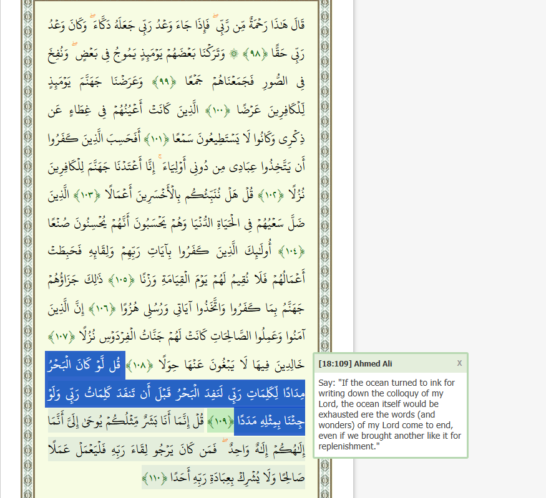Select verse end marker ١٠٣
The image size is (546, 498).
click(x=89, y=195)
